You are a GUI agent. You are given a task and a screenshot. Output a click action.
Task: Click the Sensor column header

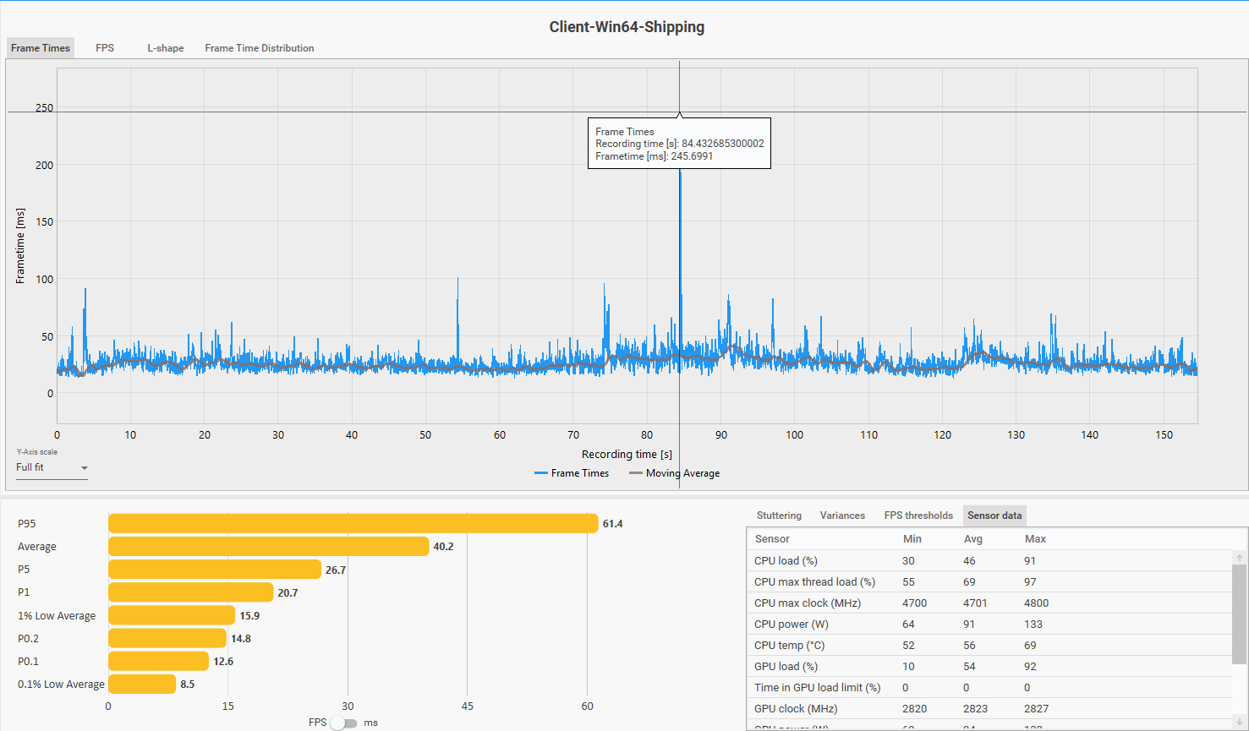(x=772, y=539)
